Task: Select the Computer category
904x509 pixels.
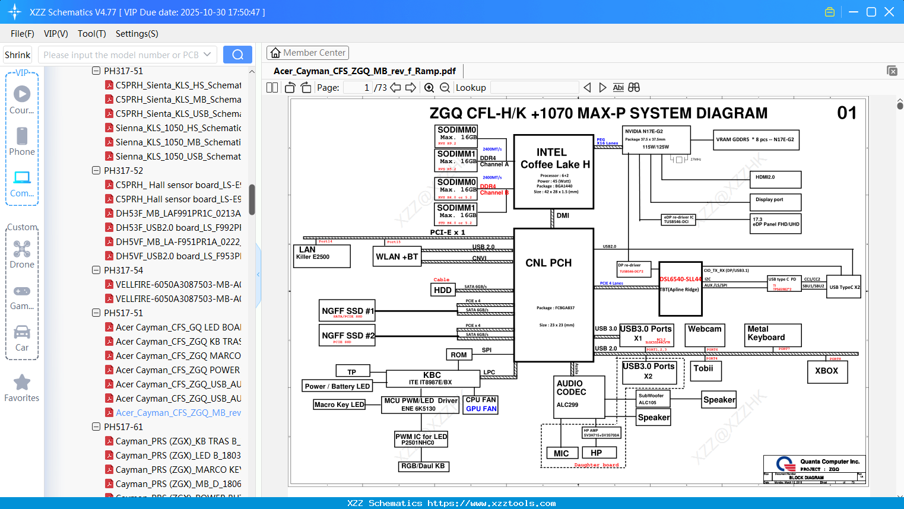Action: coord(22,183)
